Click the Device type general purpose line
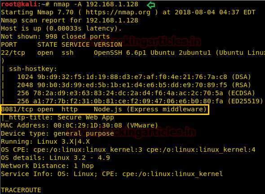This screenshot has width=265, height=194. click(x=57, y=134)
